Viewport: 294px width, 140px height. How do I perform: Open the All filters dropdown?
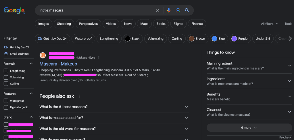tap(269, 24)
